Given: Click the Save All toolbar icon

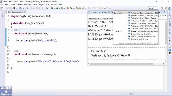Looking at the screenshot, I should coord(10,8).
